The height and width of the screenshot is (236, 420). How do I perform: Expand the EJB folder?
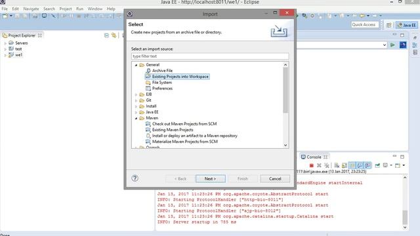click(136, 94)
